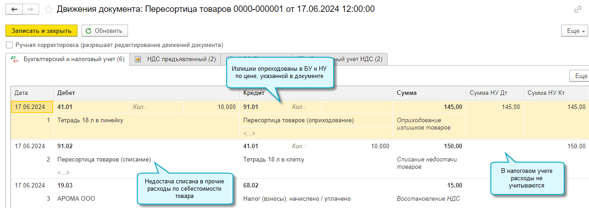
Task: Select the Пересортица товаров (оприходование) cell
Action: 298,120
